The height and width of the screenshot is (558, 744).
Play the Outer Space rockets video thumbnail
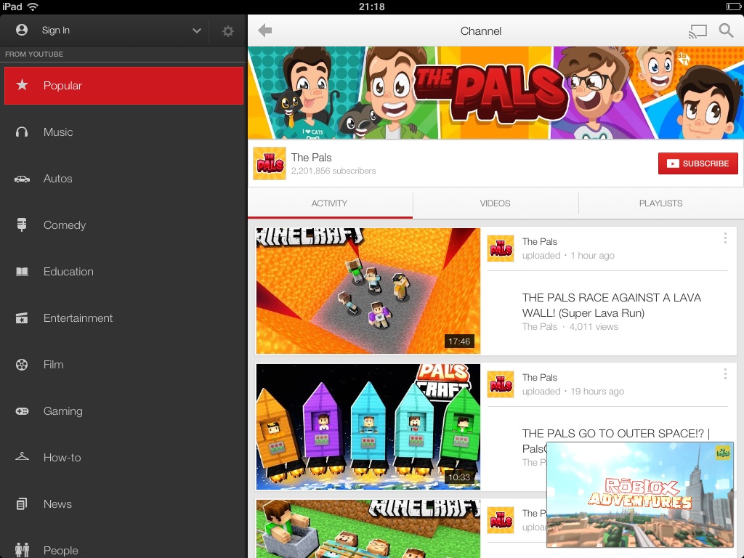[368, 426]
